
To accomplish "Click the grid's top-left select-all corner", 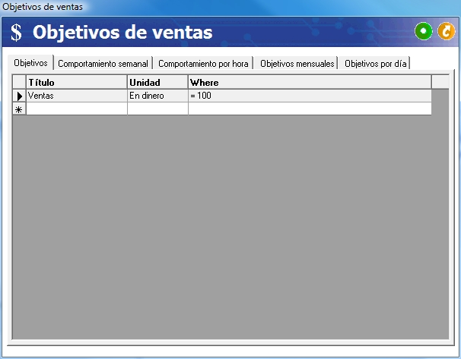I will [20, 82].
